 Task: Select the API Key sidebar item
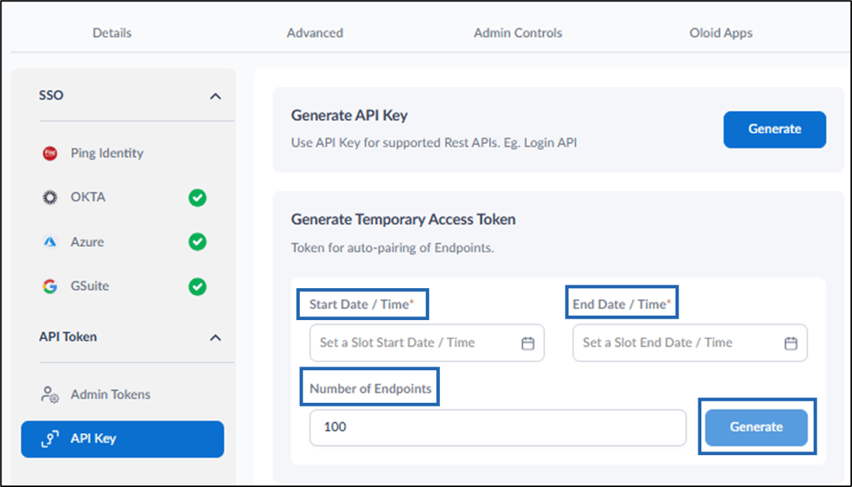(123, 439)
